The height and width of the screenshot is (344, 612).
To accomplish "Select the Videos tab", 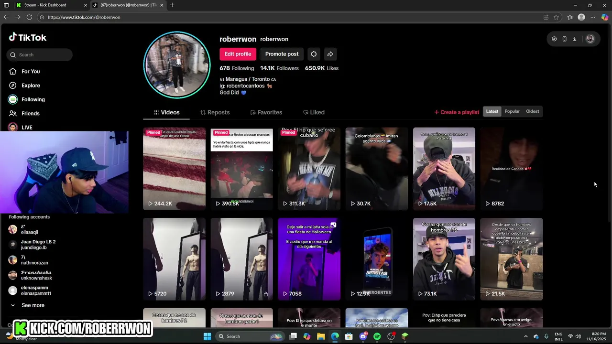I will tap(166, 112).
